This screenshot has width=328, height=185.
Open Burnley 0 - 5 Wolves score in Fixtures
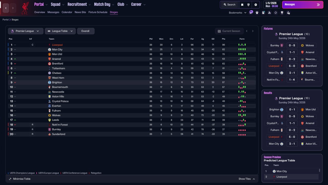[x=292, y=45]
